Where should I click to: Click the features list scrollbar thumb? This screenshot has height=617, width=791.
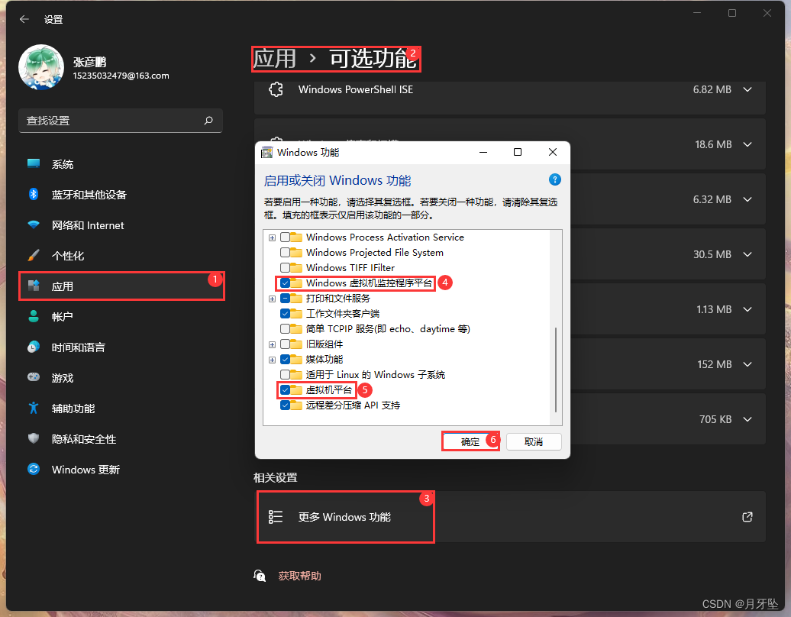point(556,370)
